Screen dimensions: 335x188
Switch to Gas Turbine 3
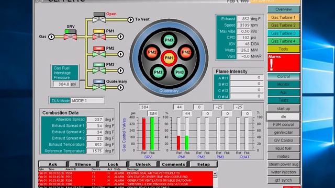[284, 33]
